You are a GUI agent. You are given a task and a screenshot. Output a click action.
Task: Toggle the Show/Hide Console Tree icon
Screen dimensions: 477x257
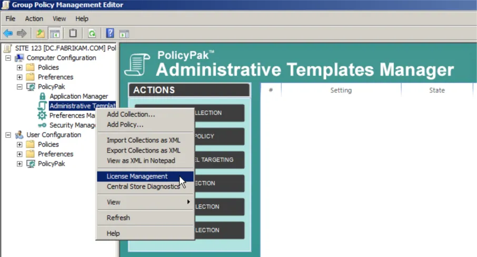(55, 34)
